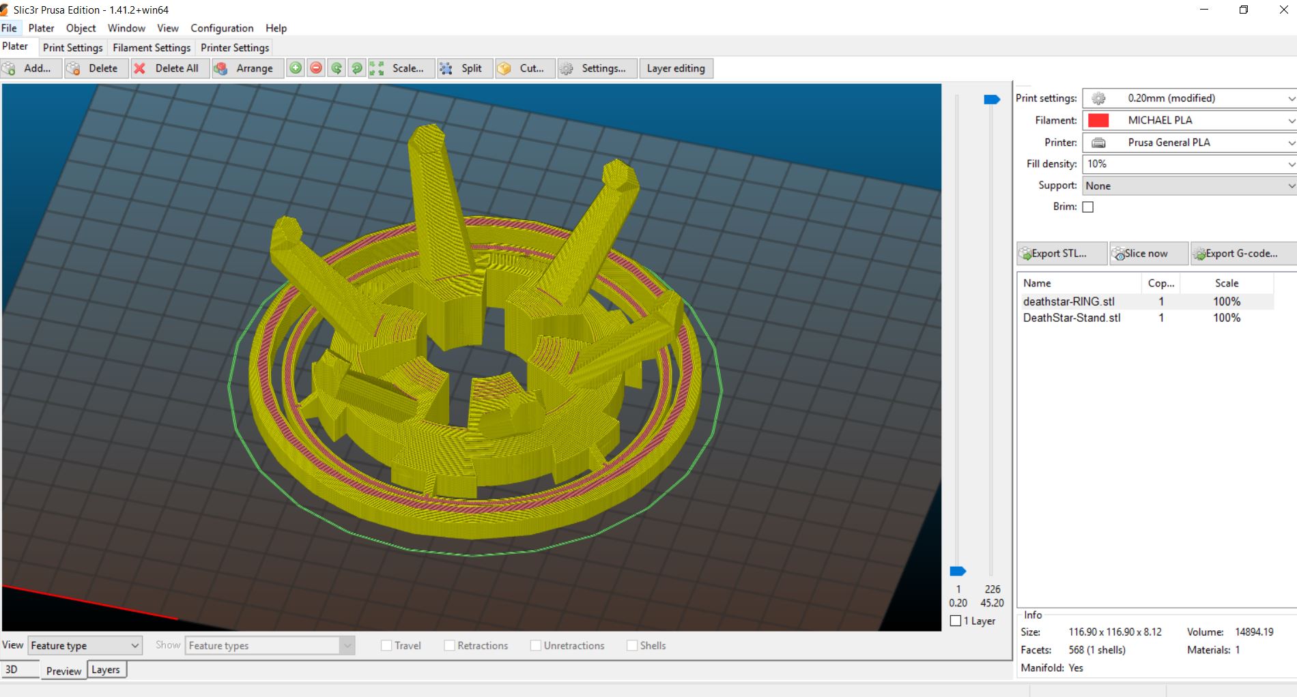Open the Printer preset dropdown
The height and width of the screenshot is (697, 1297).
[x=1189, y=143]
